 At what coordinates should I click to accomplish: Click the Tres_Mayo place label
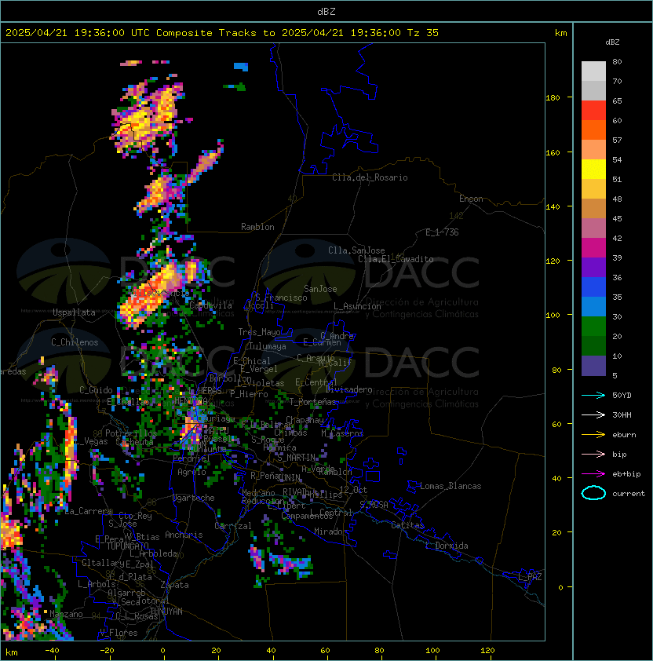pos(259,332)
